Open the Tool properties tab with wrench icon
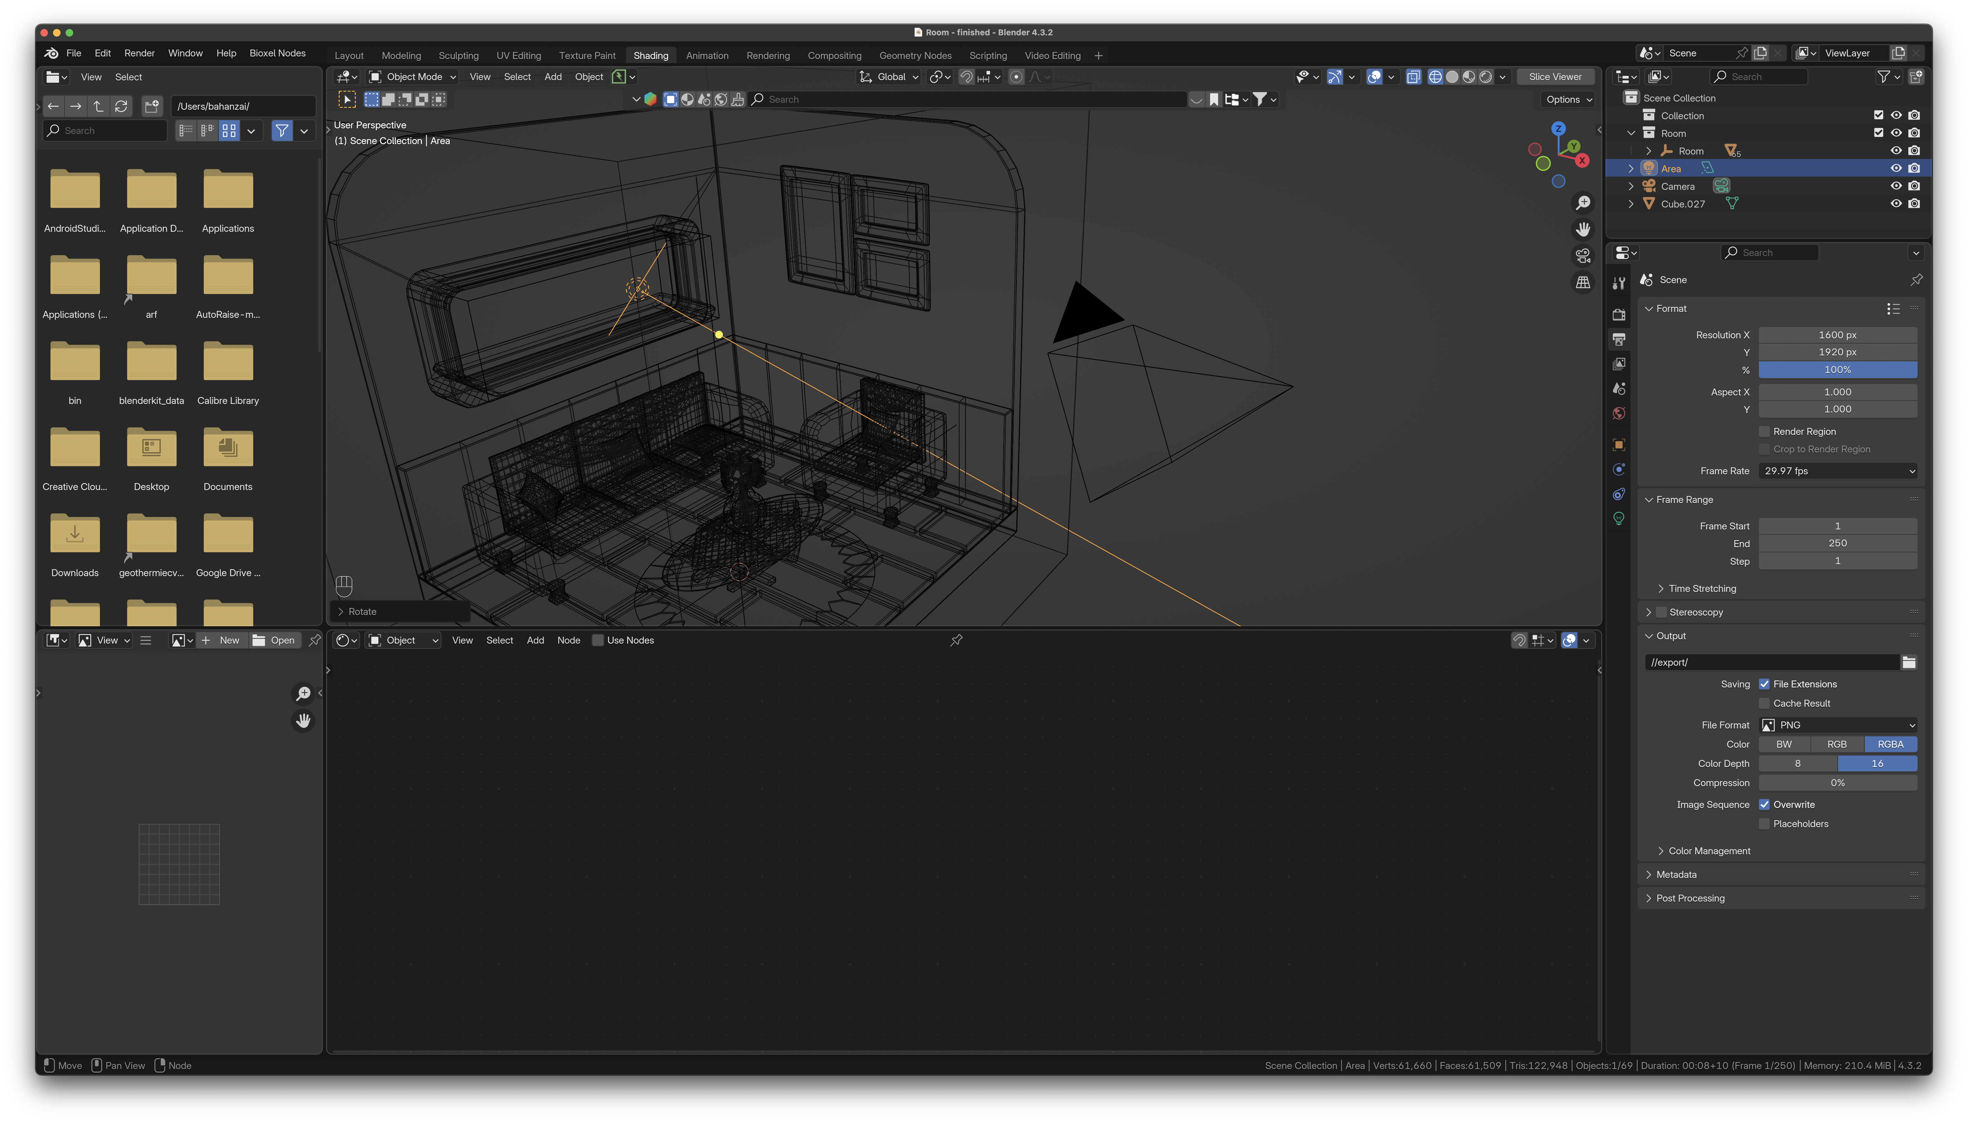Viewport: 1968px width, 1122px height. click(1619, 283)
